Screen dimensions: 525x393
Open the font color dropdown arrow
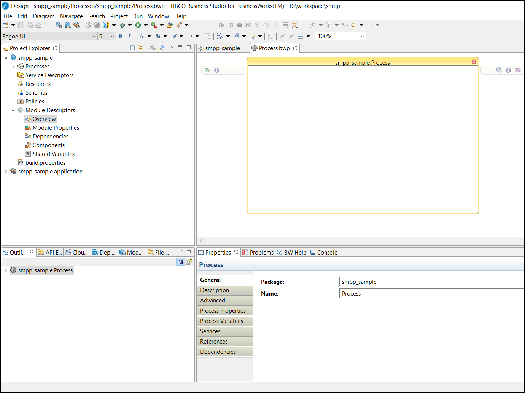(x=149, y=37)
